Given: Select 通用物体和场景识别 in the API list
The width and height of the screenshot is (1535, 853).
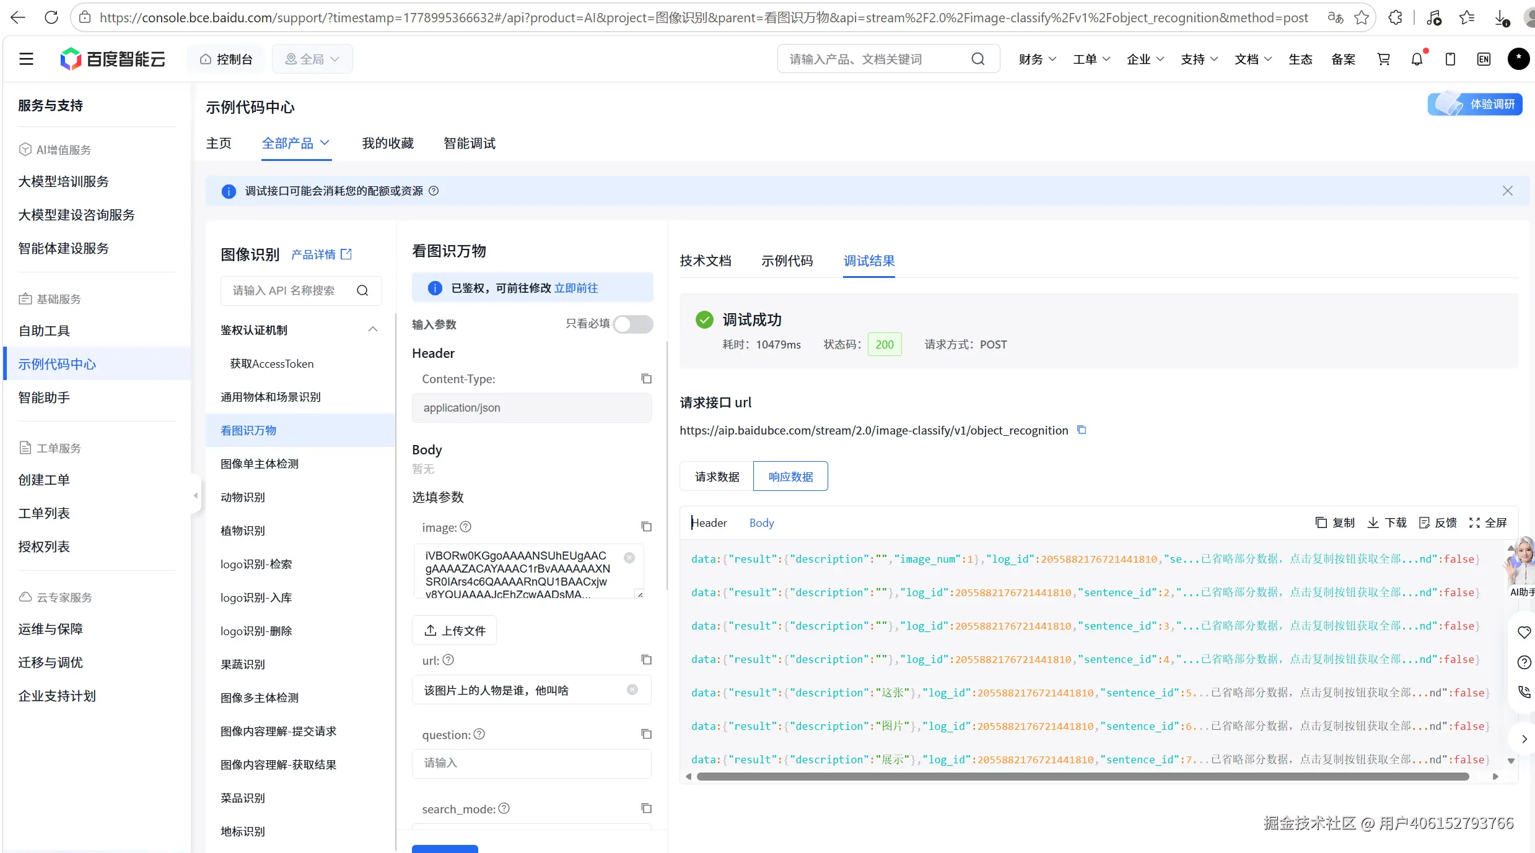Looking at the screenshot, I should 271,397.
